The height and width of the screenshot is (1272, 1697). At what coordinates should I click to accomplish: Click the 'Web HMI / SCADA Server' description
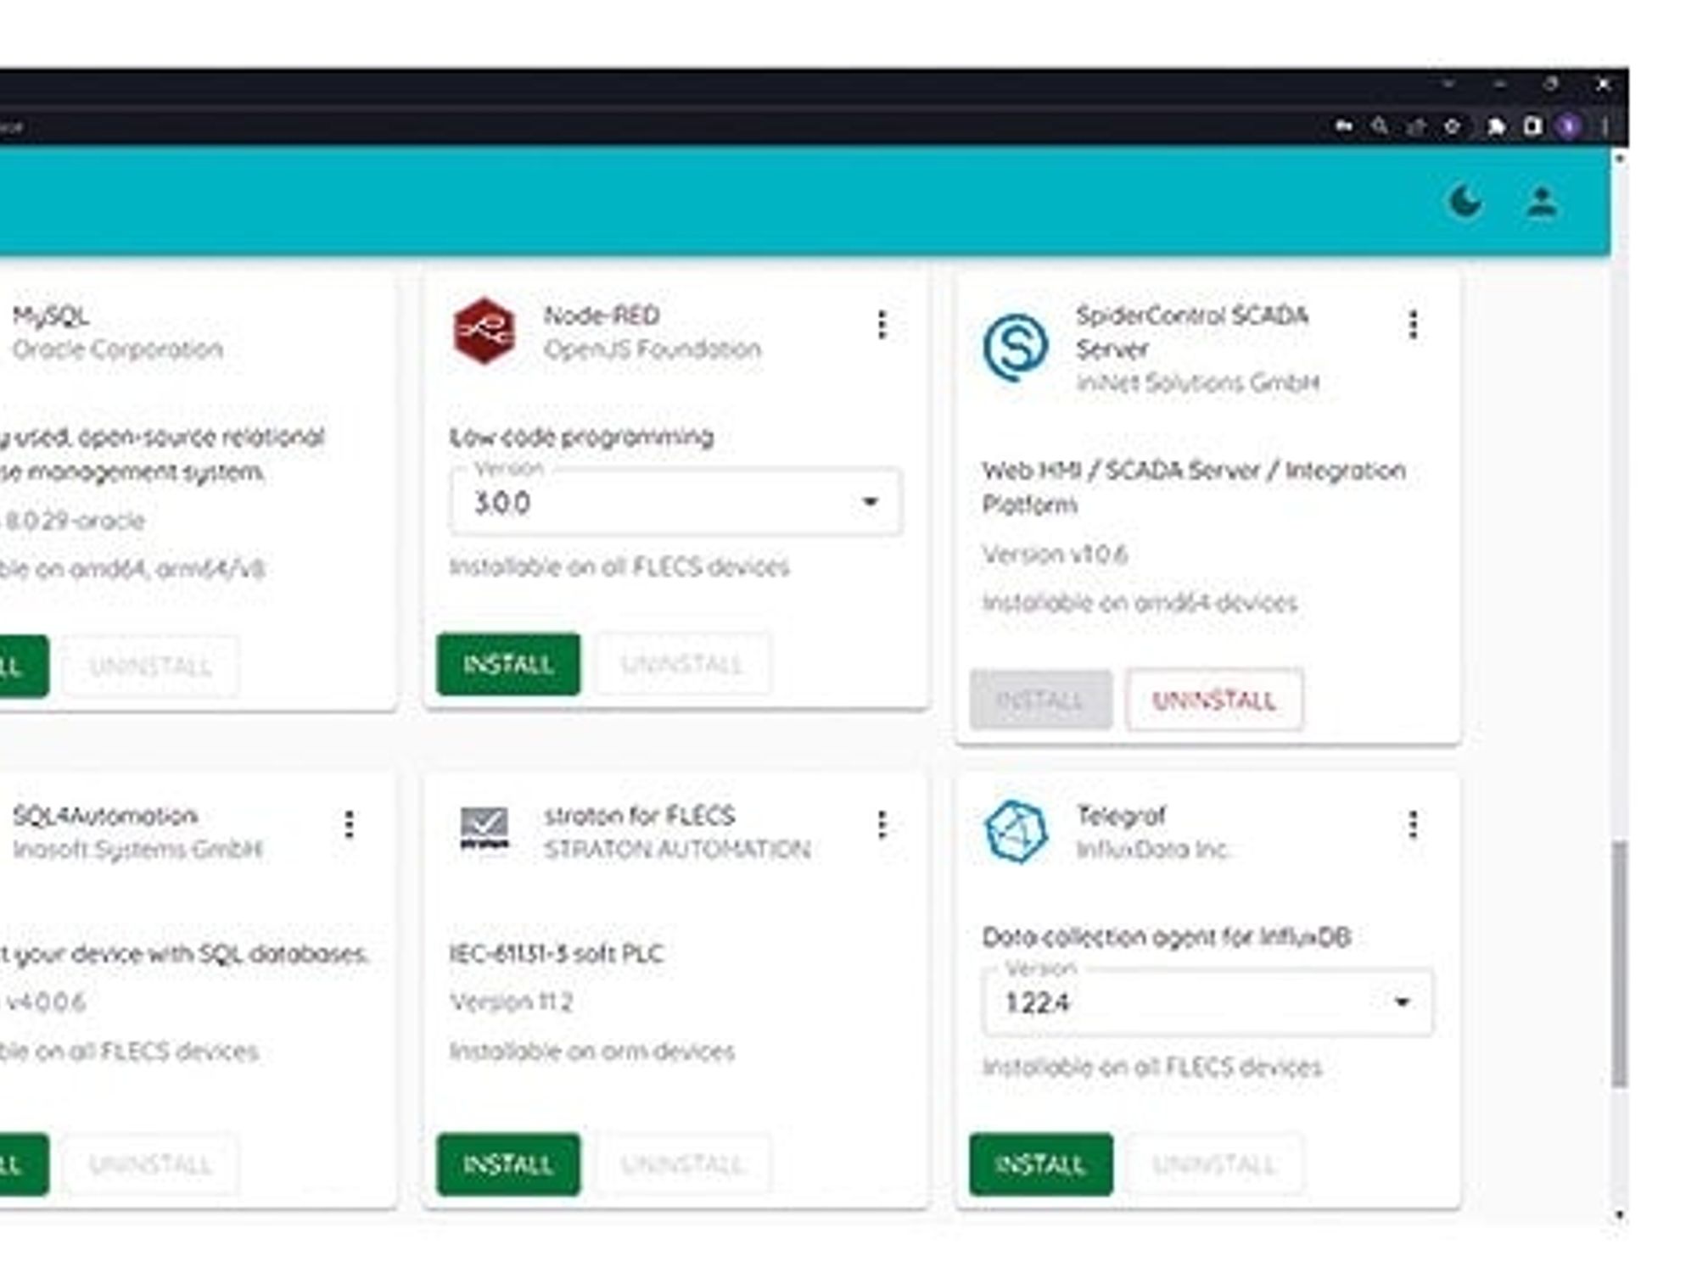pos(1194,487)
